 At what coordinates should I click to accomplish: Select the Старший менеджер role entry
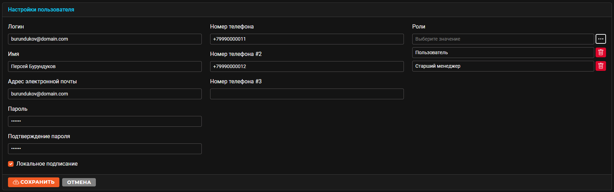click(503, 66)
